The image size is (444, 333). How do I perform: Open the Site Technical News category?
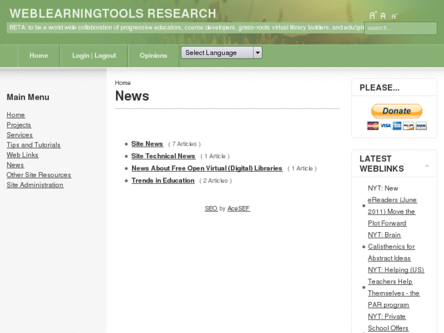pos(164,156)
